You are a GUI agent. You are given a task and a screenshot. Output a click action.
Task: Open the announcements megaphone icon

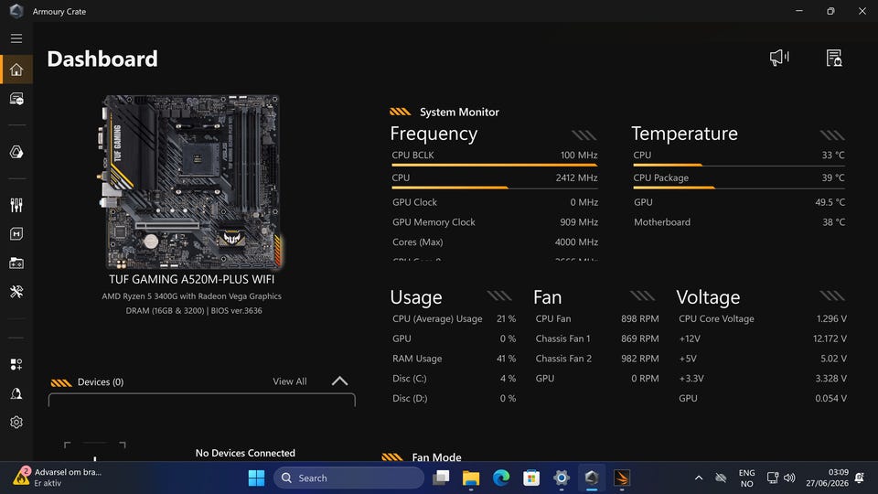(779, 57)
